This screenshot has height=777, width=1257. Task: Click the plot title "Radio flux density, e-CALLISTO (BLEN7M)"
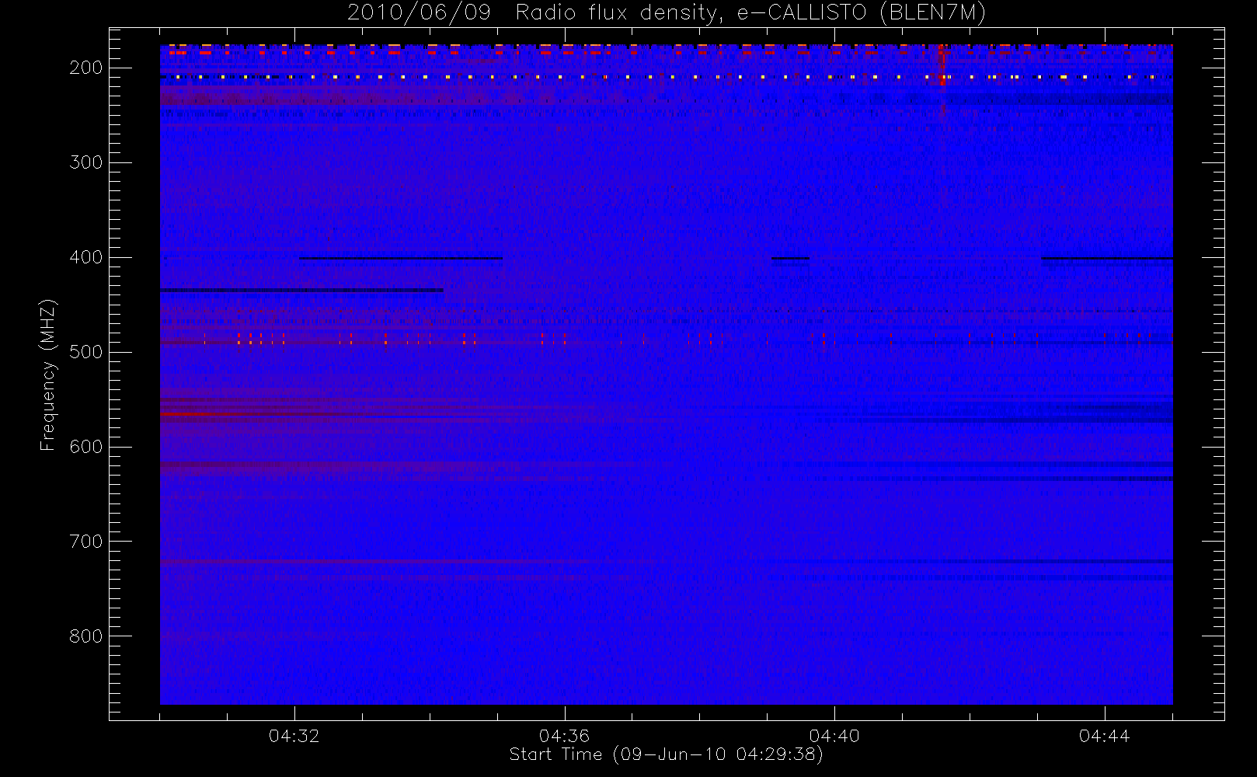click(x=750, y=13)
